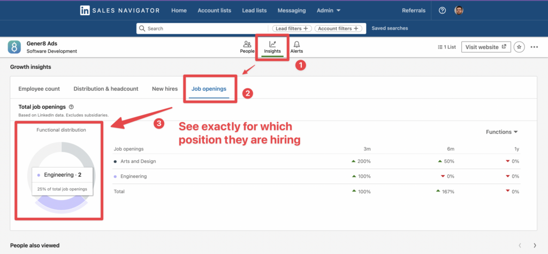Click the info icon beside Total job openings
The width and height of the screenshot is (548, 254).
pos(71,107)
